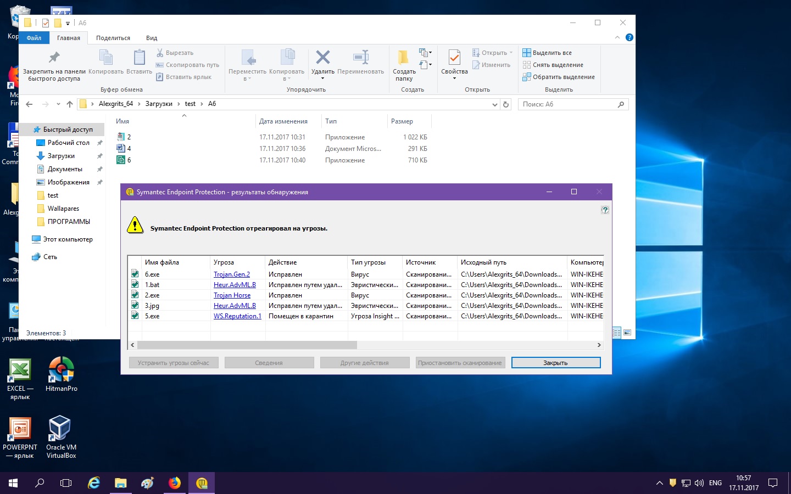Image resolution: width=791 pixels, height=494 pixels.
Task: Click the Properties (Свойства) checkmark icon
Action: tap(454, 57)
